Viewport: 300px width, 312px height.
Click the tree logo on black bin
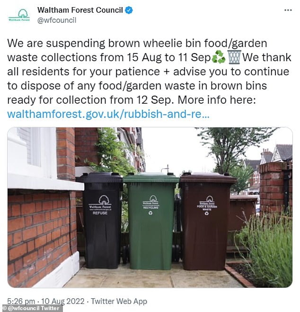click(x=104, y=200)
